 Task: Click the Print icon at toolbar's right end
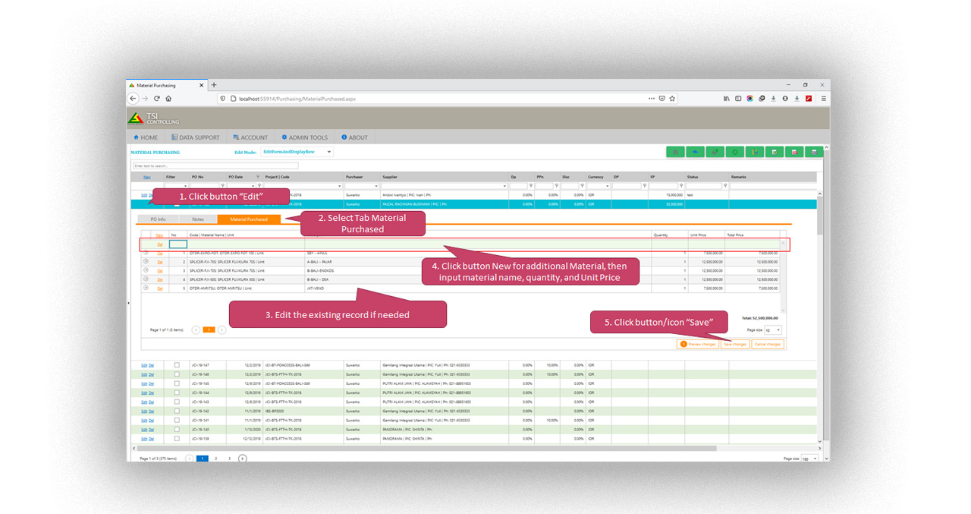pyautogui.click(x=813, y=152)
